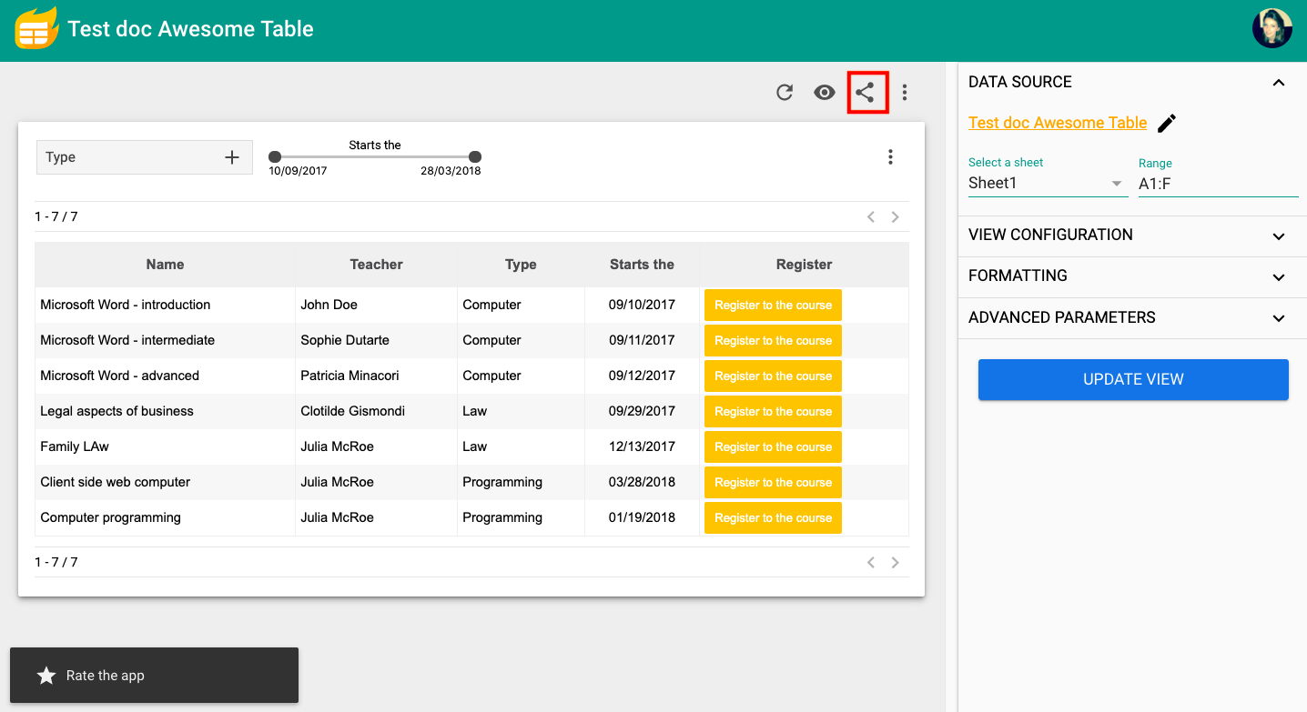The height and width of the screenshot is (712, 1307).
Task: Register for the Computer programming course
Action: (x=773, y=517)
